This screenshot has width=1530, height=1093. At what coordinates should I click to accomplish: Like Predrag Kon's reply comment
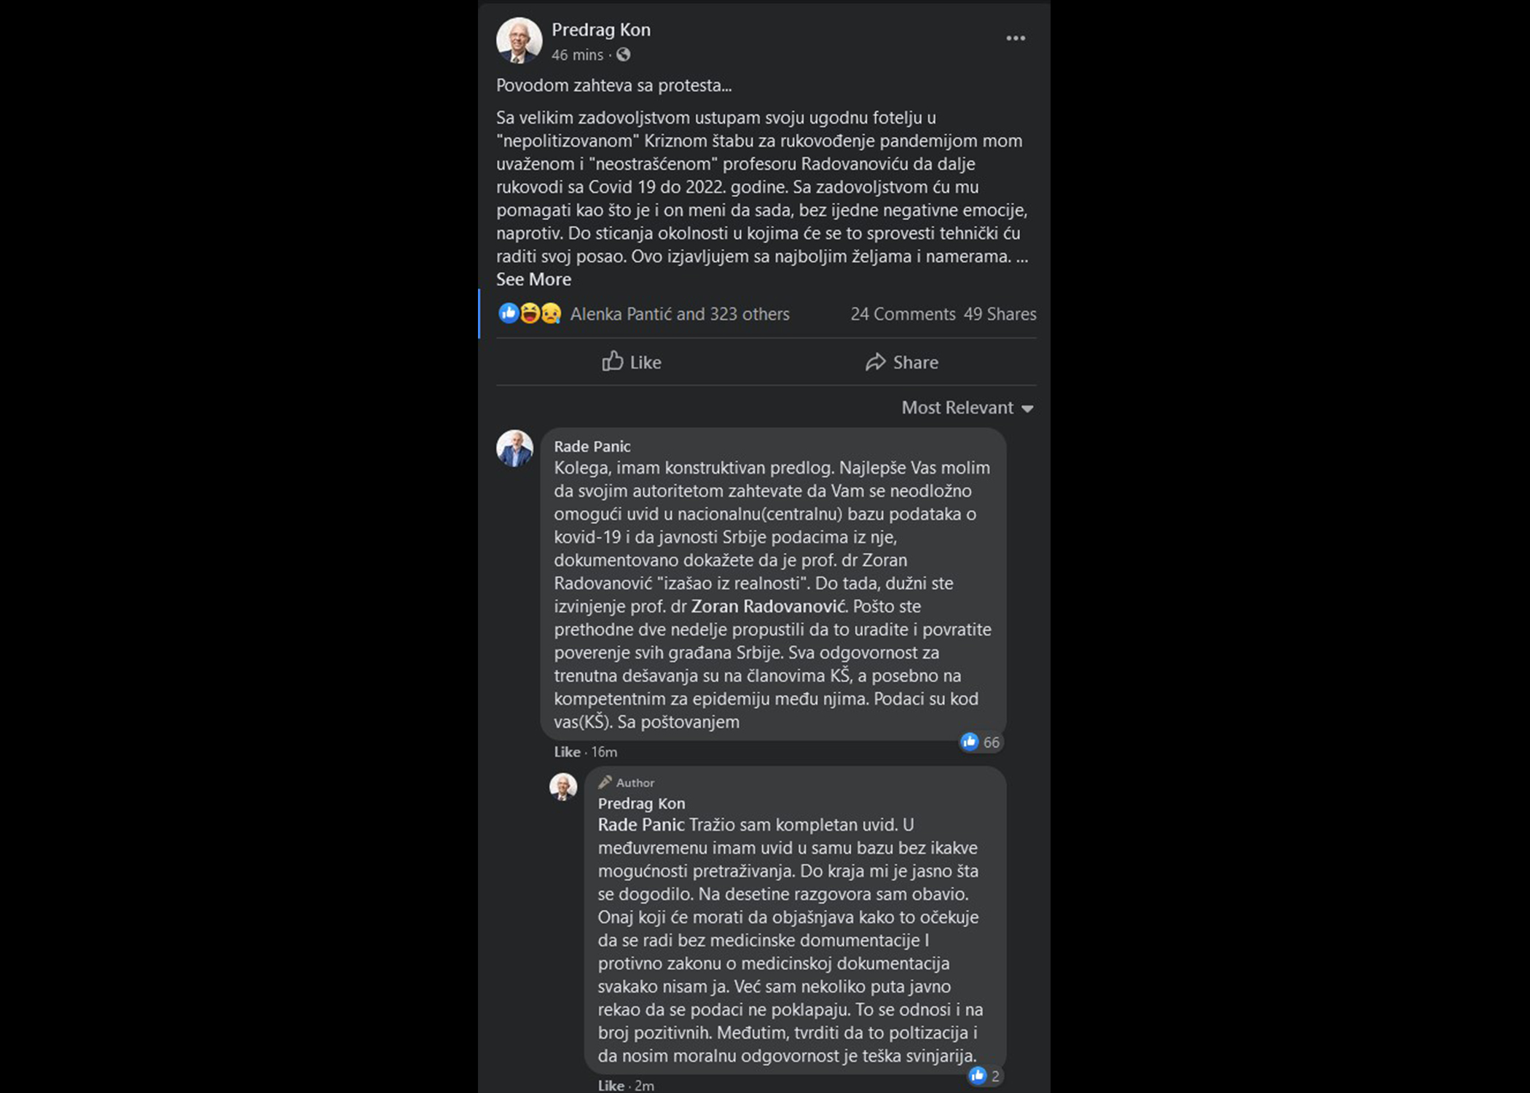point(611,1086)
